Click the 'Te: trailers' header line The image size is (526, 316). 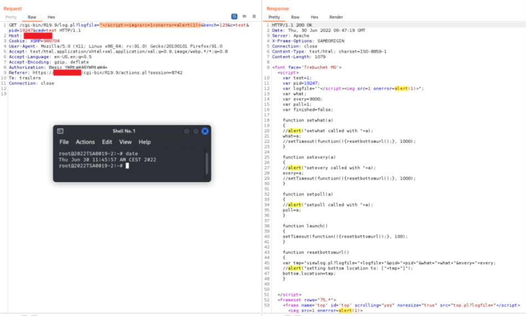25,78
